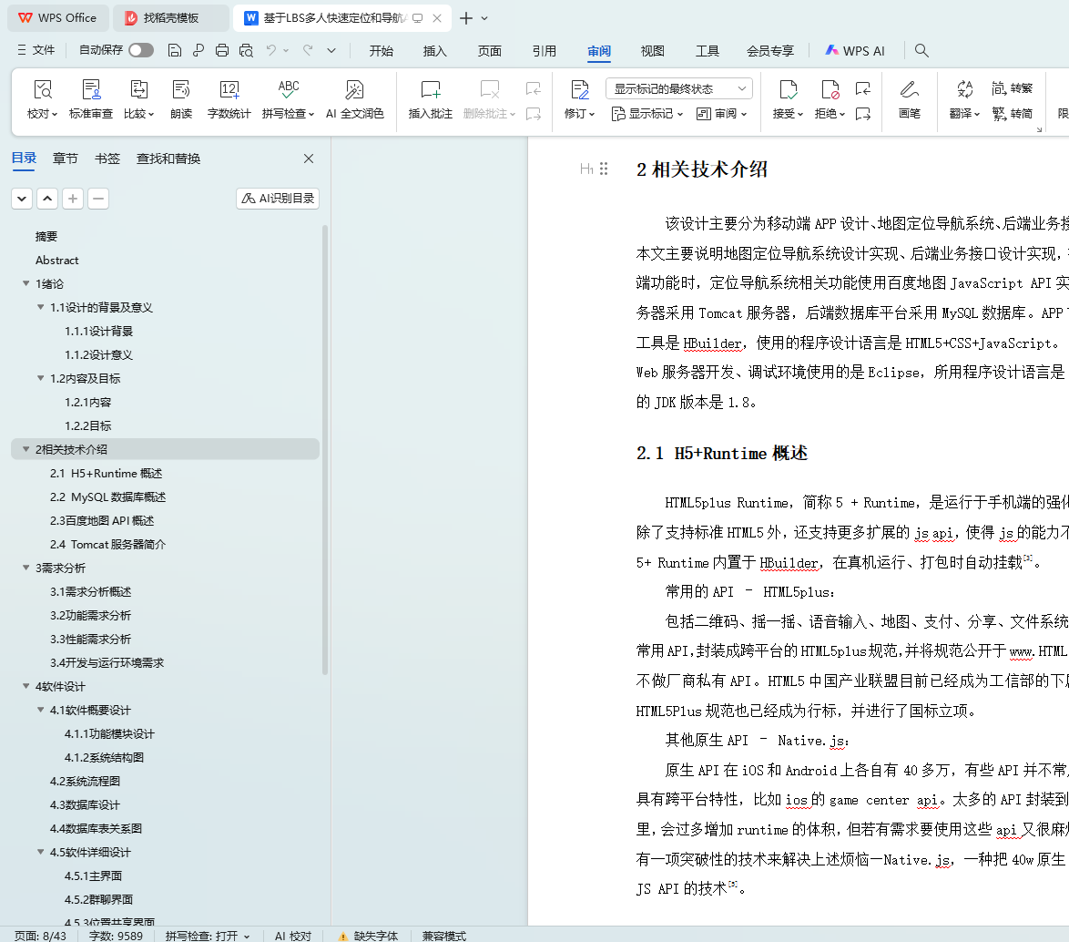Open the 书签 tab in side panel
The height and width of the screenshot is (942, 1069).
coord(107,159)
